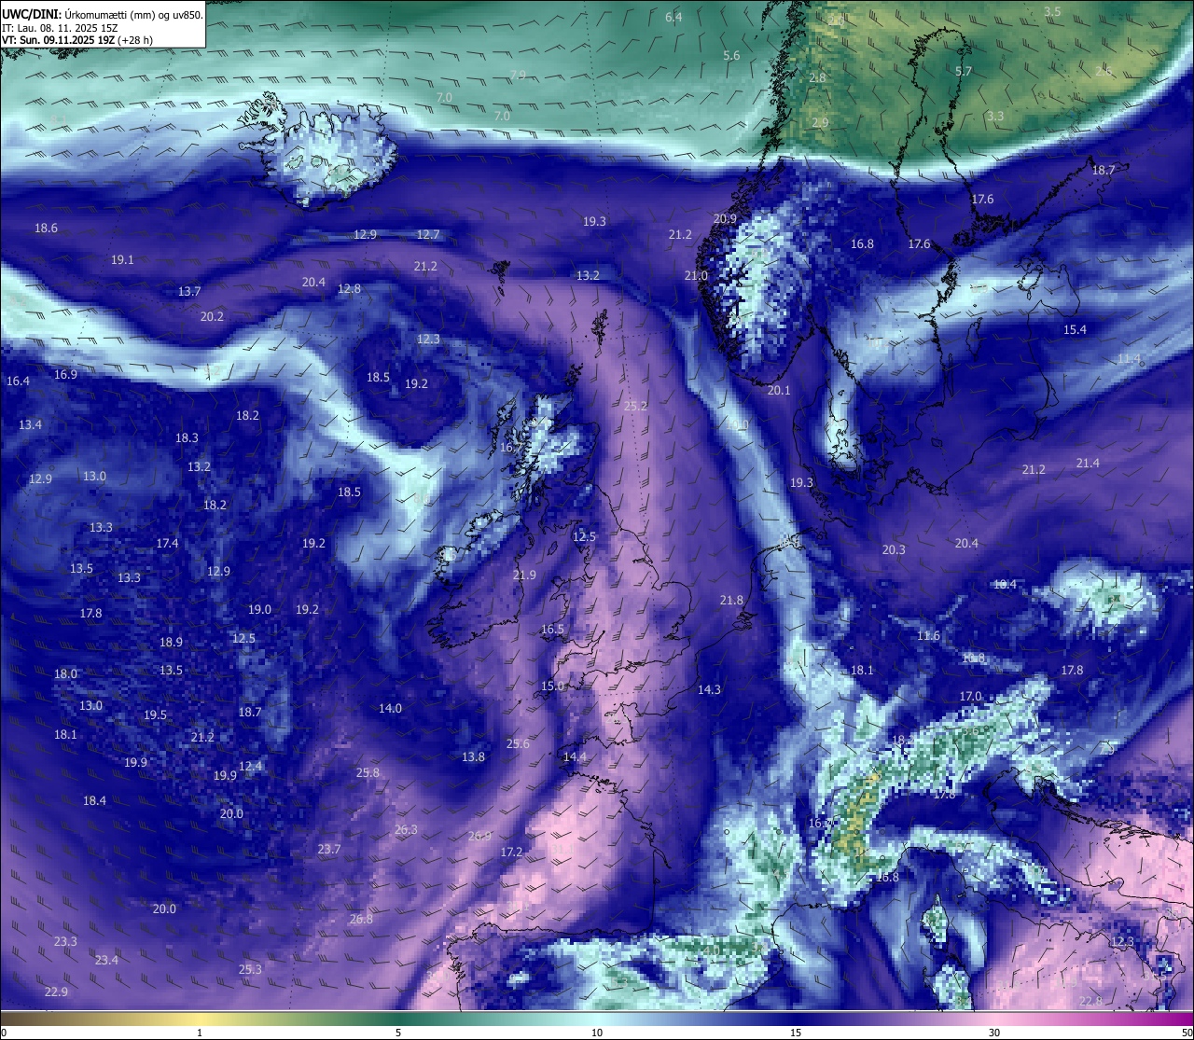The height and width of the screenshot is (1040, 1194).
Task: Click the map value "25.3"
Action: click(250, 969)
